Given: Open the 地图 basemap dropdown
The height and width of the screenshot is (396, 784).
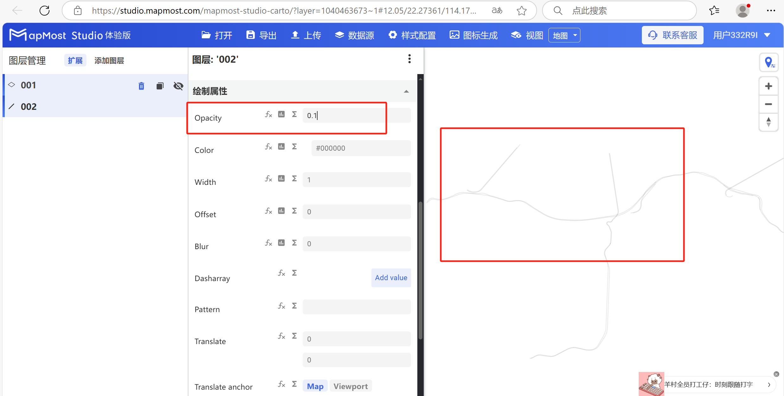Looking at the screenshot, I should click(x=564, y=35).
